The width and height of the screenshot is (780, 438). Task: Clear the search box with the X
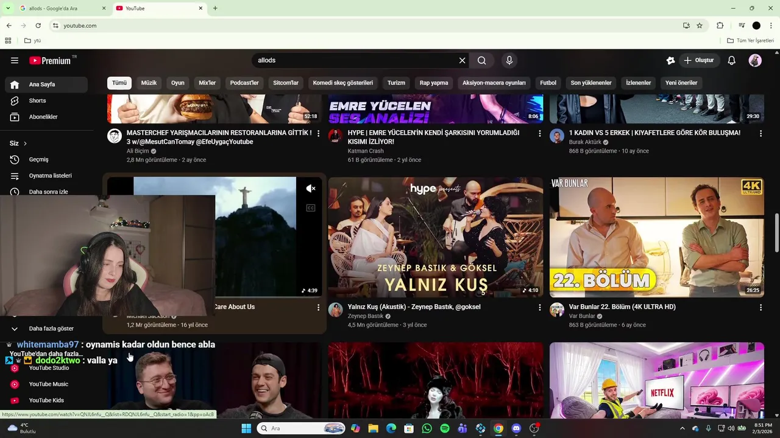462,60
